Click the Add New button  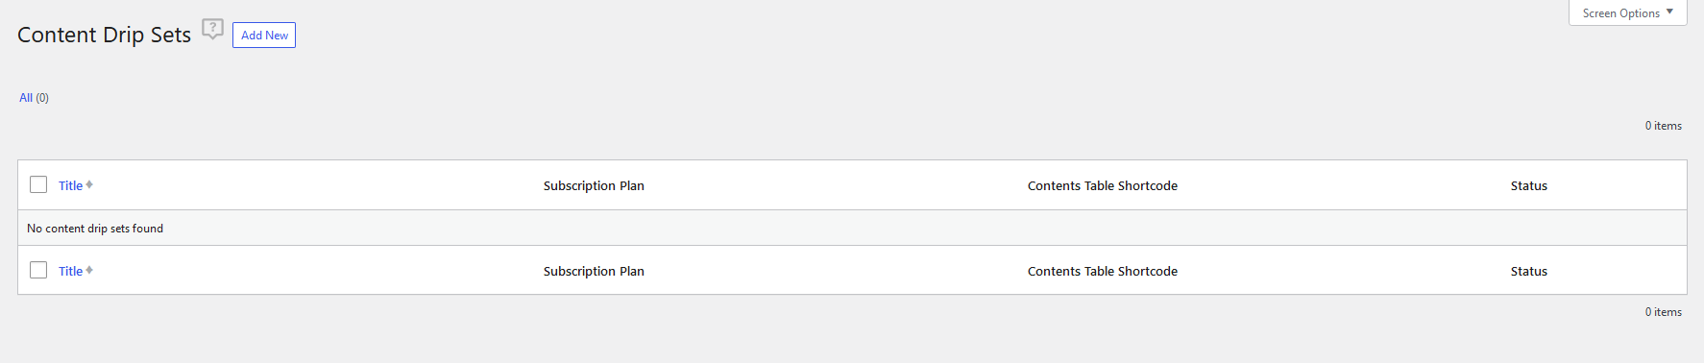[x=264, y=36]
